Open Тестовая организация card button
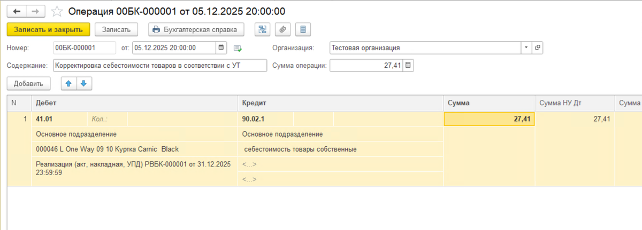 click(x=537, y=48)
